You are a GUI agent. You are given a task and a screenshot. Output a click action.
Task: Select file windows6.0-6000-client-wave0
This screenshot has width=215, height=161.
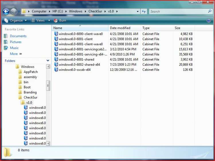pyautogui.click(x=81, y=34)
